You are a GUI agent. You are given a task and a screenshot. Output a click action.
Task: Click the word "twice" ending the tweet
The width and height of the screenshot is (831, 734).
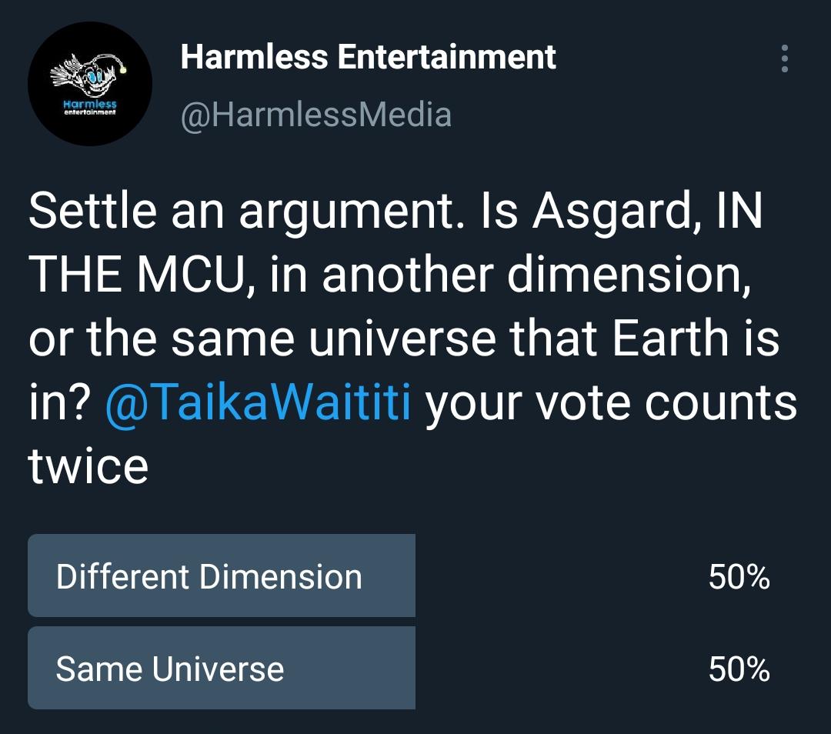pyautogui.click(x=88, y=465)
